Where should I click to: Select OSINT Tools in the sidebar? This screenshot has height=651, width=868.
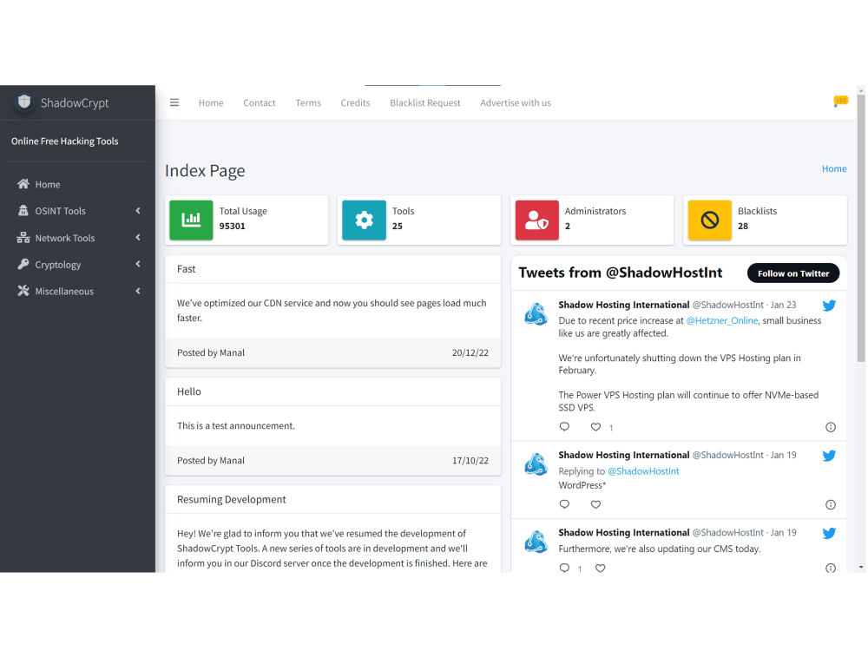[x=77, y=210]
